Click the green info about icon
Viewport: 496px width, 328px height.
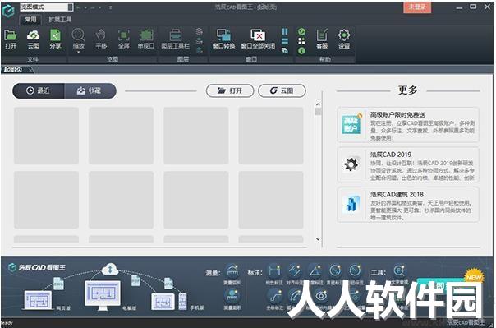[x=301, y=51]
